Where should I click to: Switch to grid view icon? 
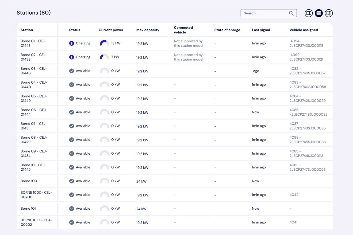(x=309, y=13)
